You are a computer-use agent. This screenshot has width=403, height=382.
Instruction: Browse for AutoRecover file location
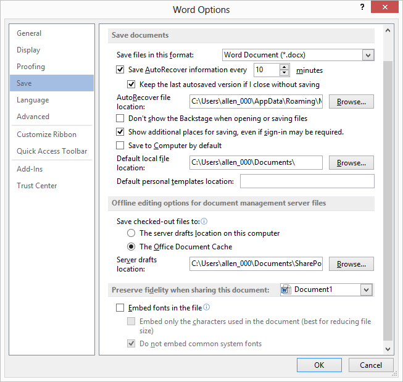[351, 102]
